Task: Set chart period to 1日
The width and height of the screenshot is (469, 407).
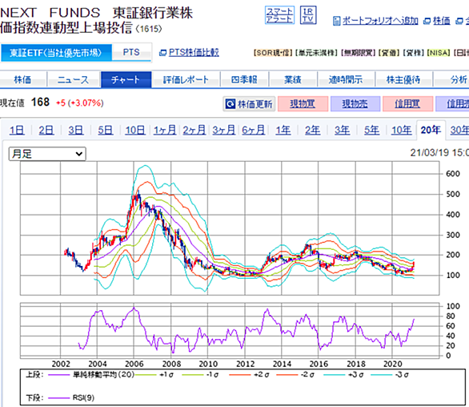Action: [17, 131]
